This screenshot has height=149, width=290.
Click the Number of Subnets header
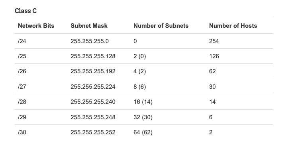pyautogui.click(x=161, y=26)
